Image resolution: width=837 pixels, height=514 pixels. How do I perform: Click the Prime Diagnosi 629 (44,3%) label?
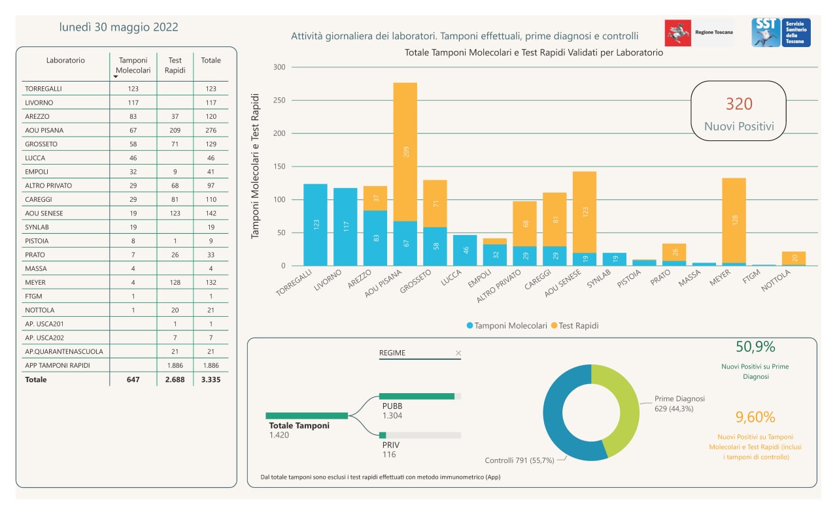[x=680, y=404]
